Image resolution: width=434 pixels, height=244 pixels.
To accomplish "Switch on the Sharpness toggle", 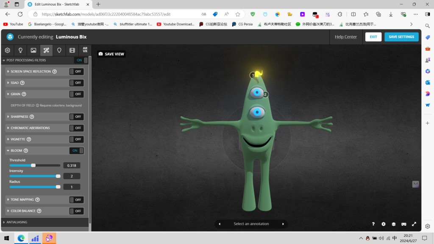I will 76,117.
